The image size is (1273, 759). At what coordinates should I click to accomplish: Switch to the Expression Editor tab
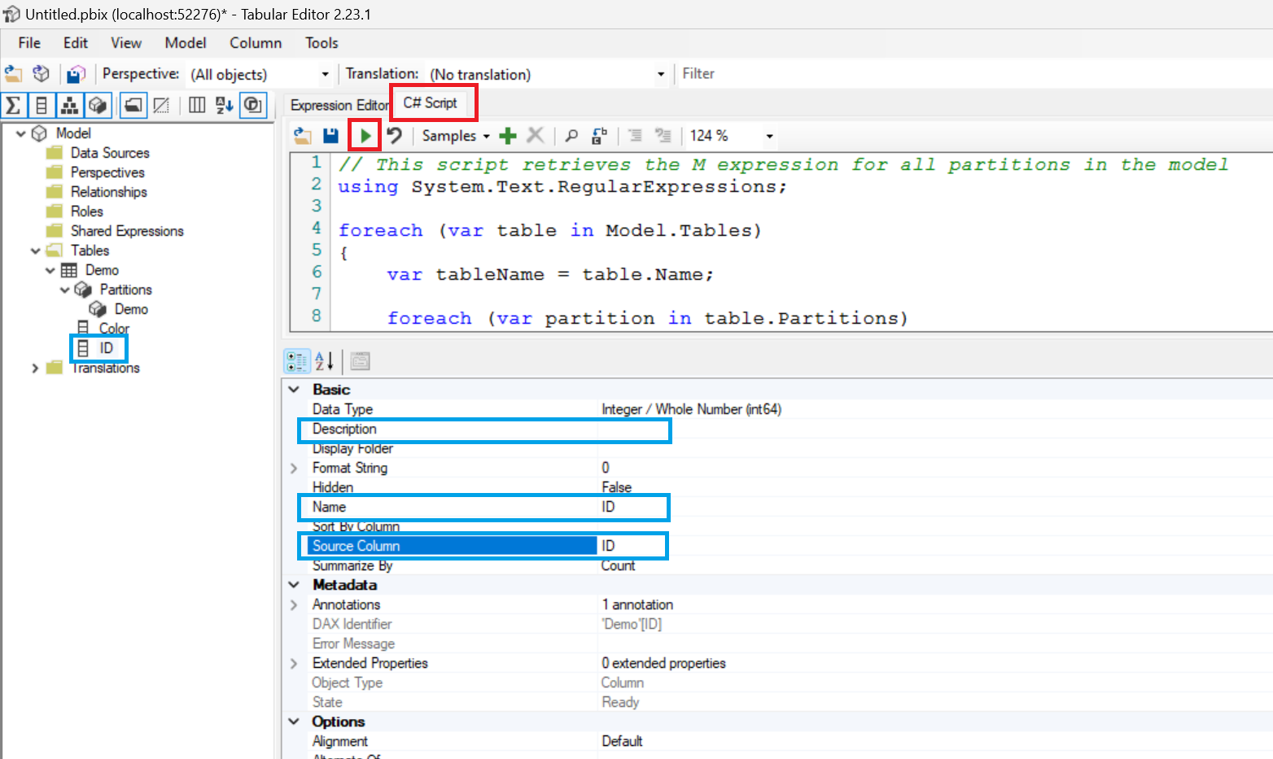tap(339, 105)
